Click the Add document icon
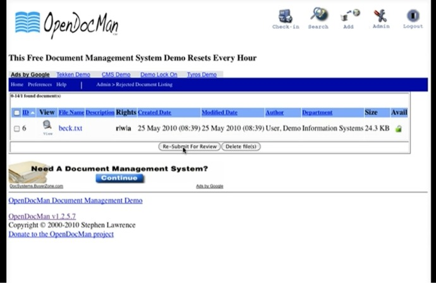The width and height of the screenshot is (436, 291). tap(350, 15)
